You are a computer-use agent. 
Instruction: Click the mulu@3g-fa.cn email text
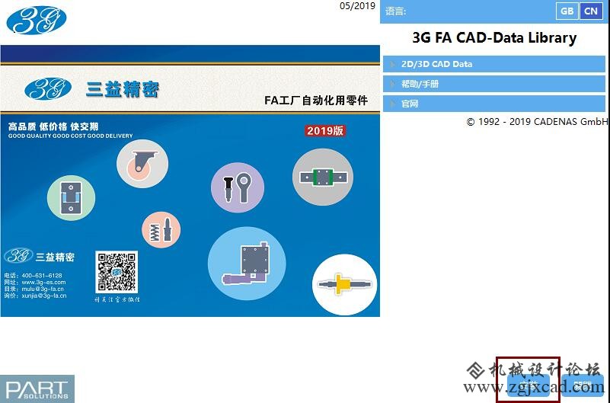43,289
